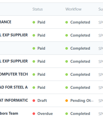Open the Pending Ot... workflow entry
This screenshot has width=103, height=118.
(82, 101)
